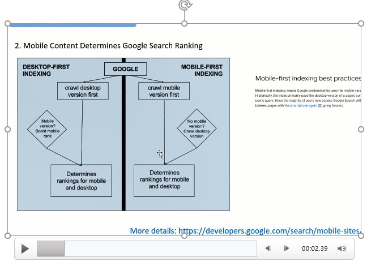Click the 'crawl mobile version first' box
The image size is (367, 266).
pyautogui.click(x=164, y=91)
